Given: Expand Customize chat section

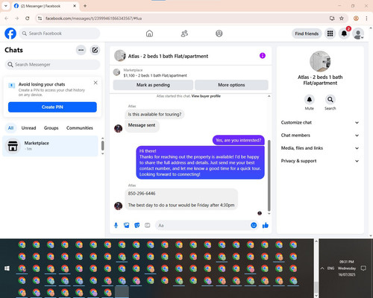Looking at the screenshot, I should (320, 122).
